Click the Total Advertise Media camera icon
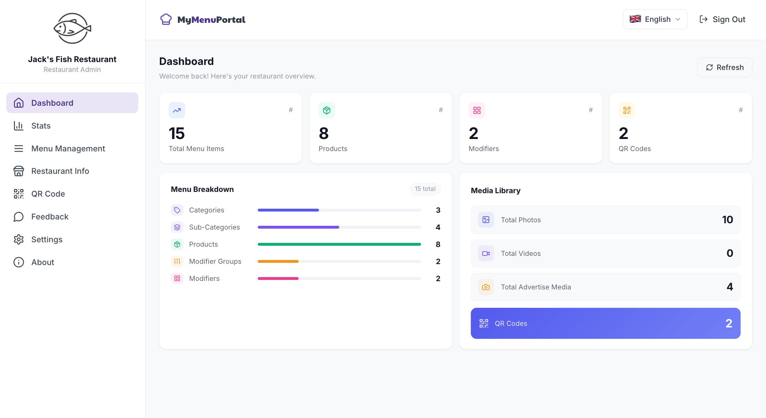The width and height of the screenshot is (766, 418). pyautogui.click(x=486, y=287)
